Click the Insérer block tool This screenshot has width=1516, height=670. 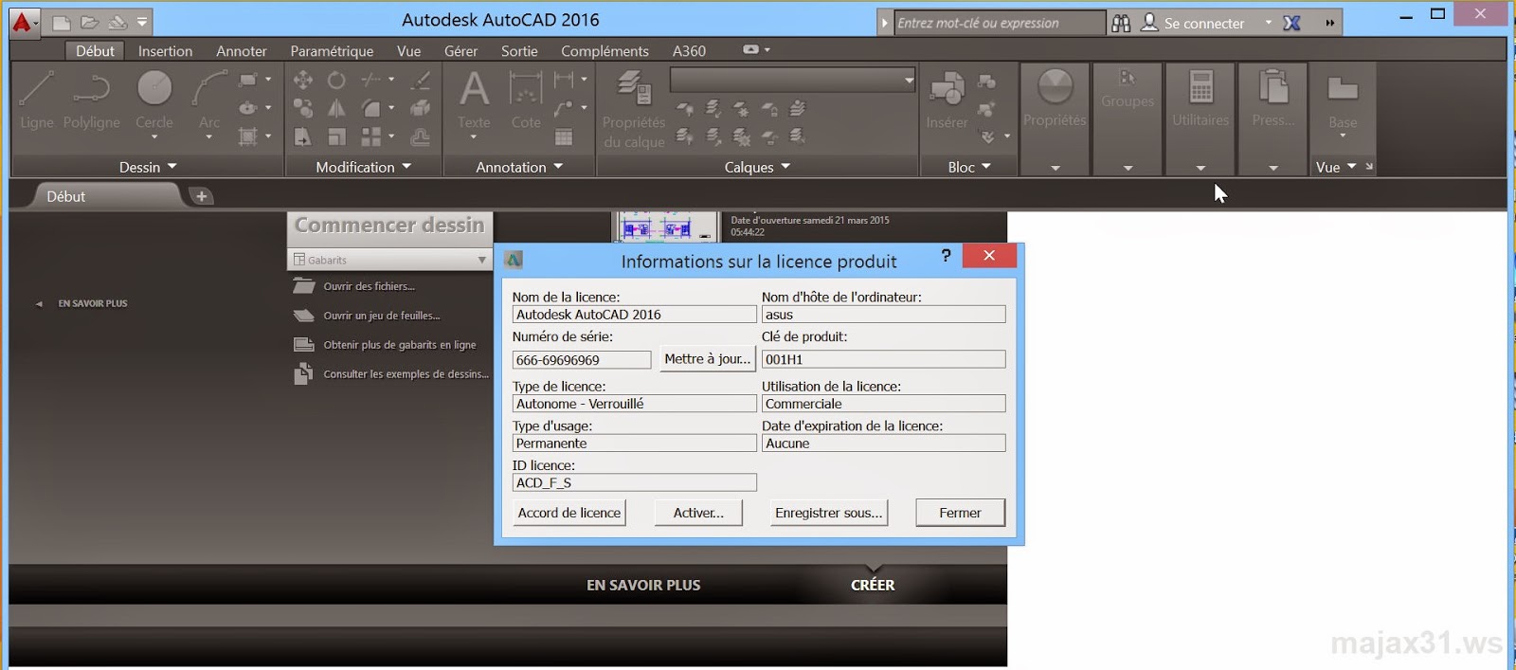pyautogui.click(x=947, y=100)
